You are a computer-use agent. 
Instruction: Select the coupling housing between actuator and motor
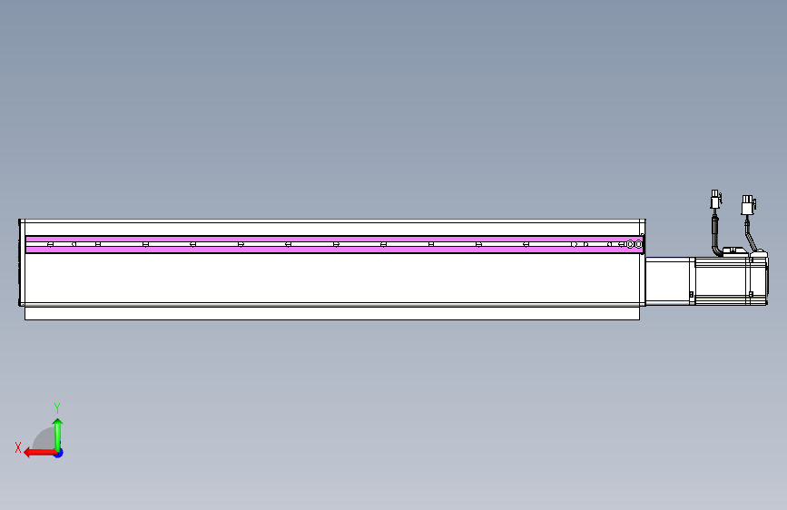(667, 280)
